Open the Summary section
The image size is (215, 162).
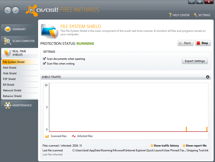coord(19,29)
